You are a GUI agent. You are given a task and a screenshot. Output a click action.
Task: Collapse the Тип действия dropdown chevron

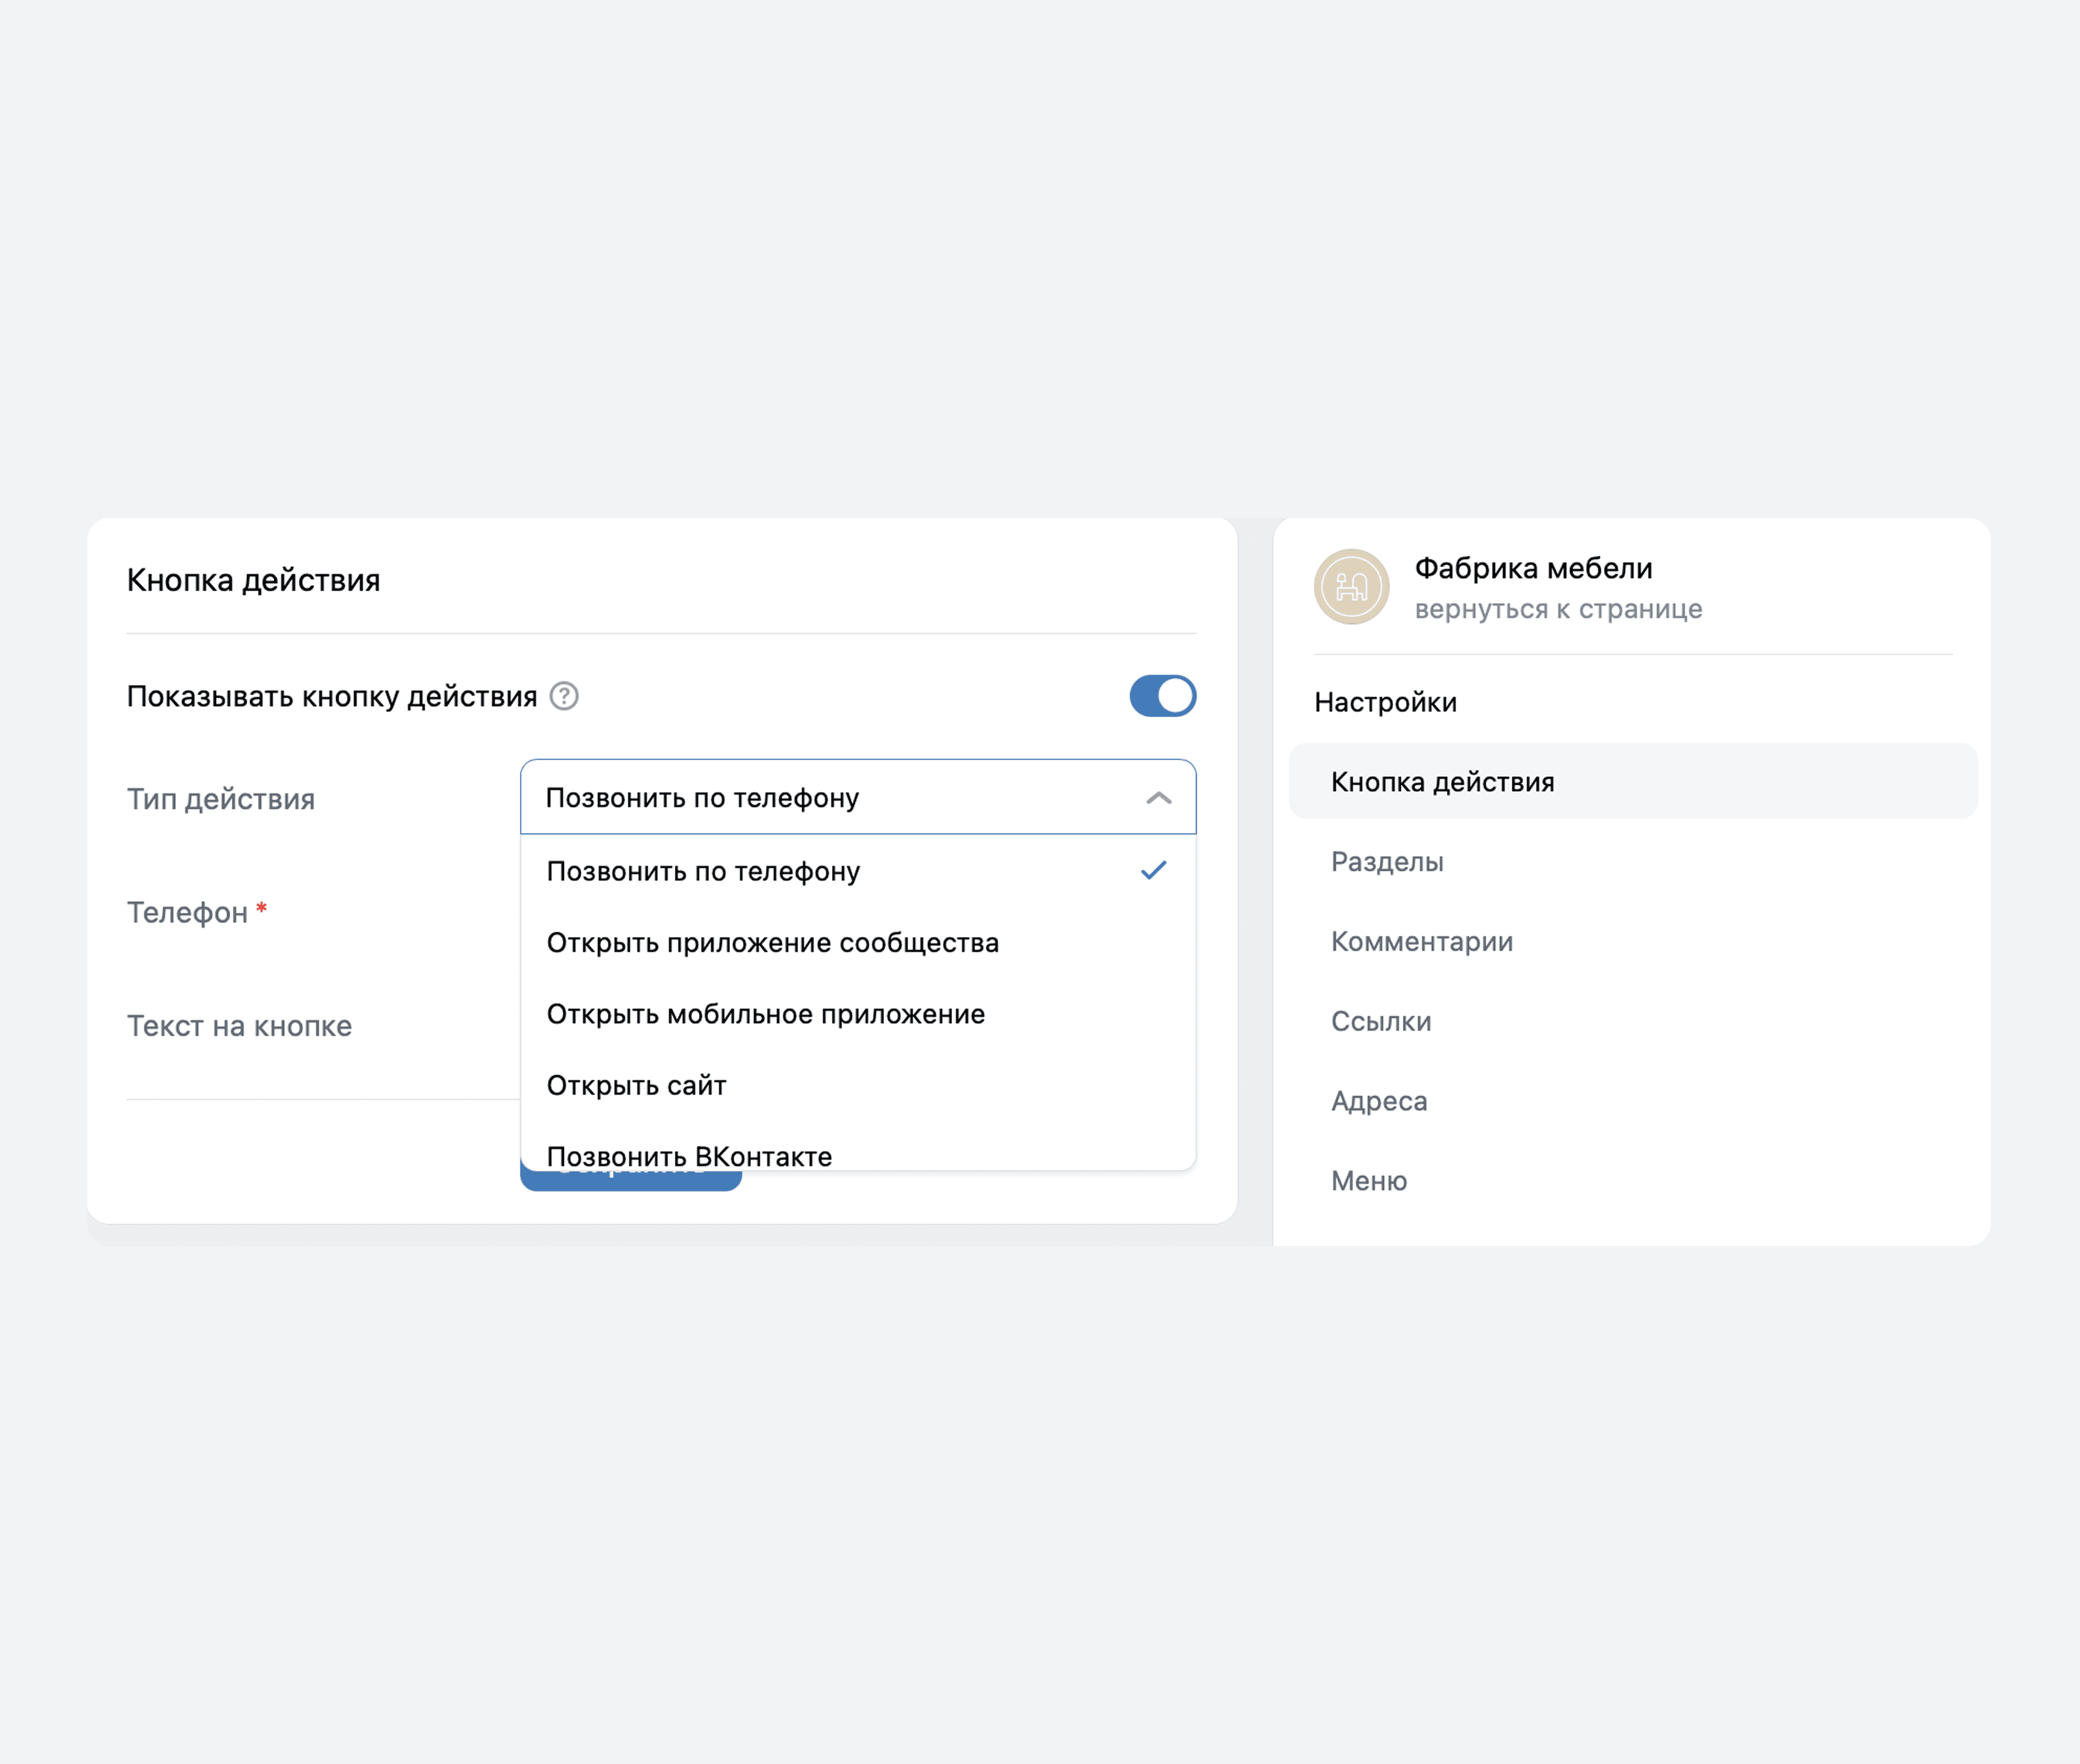(1158, 798)
